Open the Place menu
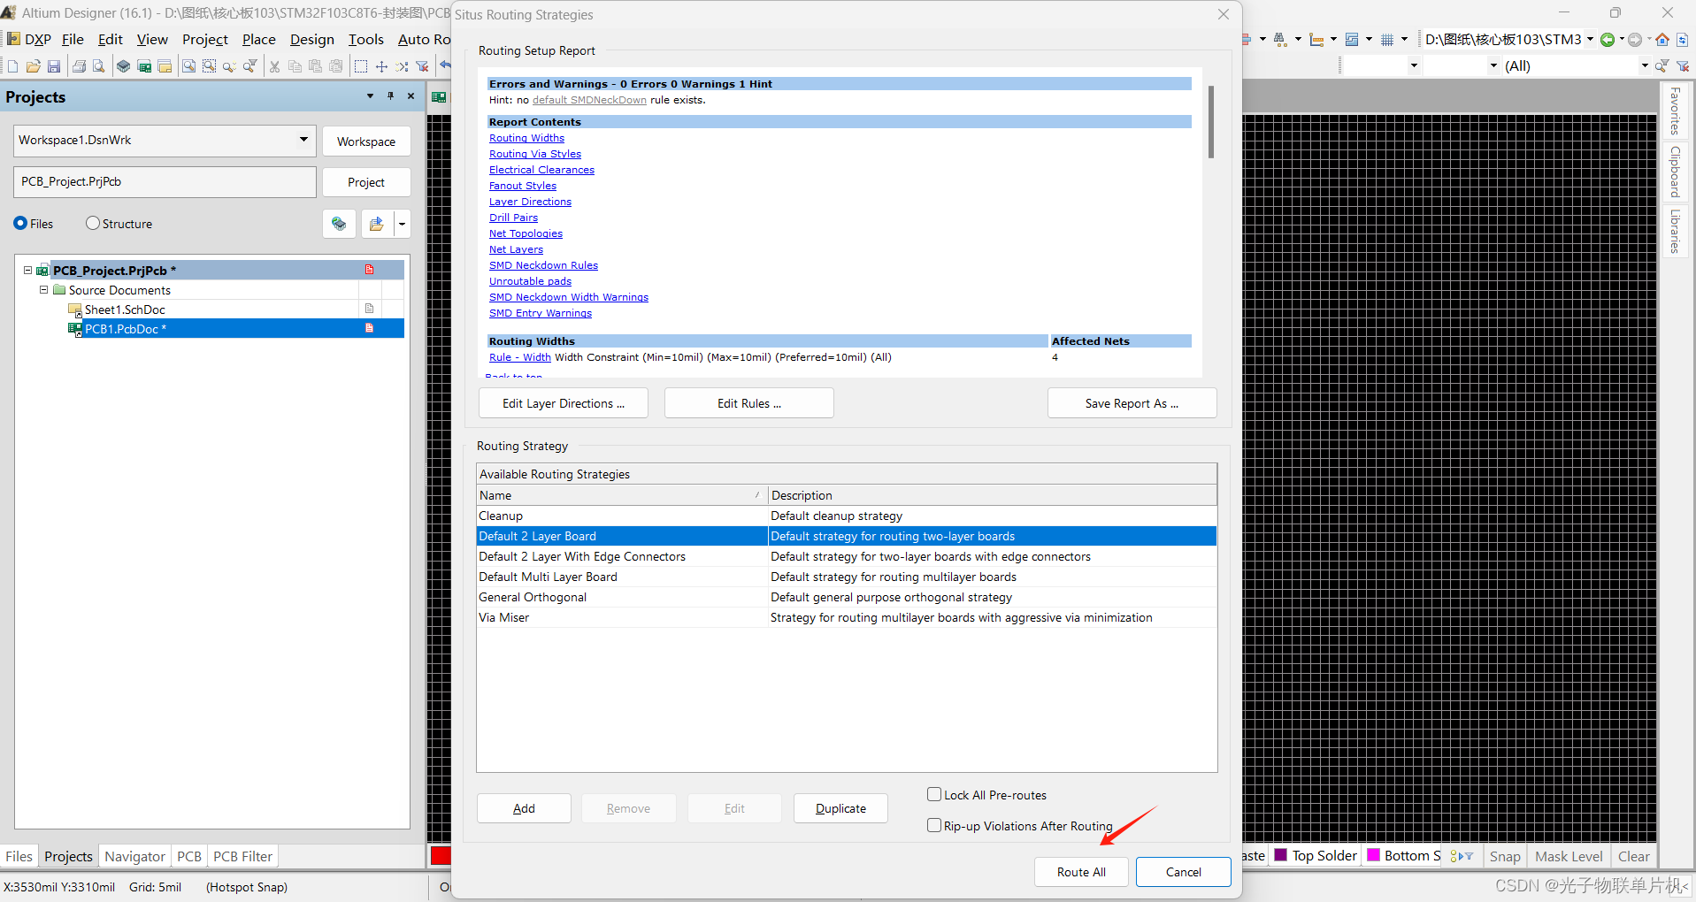This screenshot has height=902, width=1696. coord(259,40)
